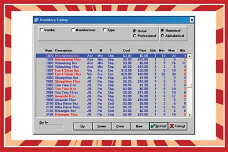
Task: Click the $11.00 price in row 2004
Action: (143, 92)
